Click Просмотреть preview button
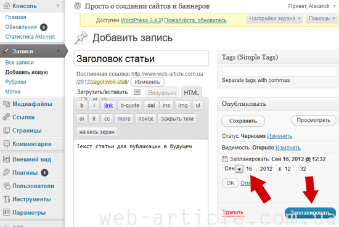The height and width of the screenshot is (227, 339). 314,120
